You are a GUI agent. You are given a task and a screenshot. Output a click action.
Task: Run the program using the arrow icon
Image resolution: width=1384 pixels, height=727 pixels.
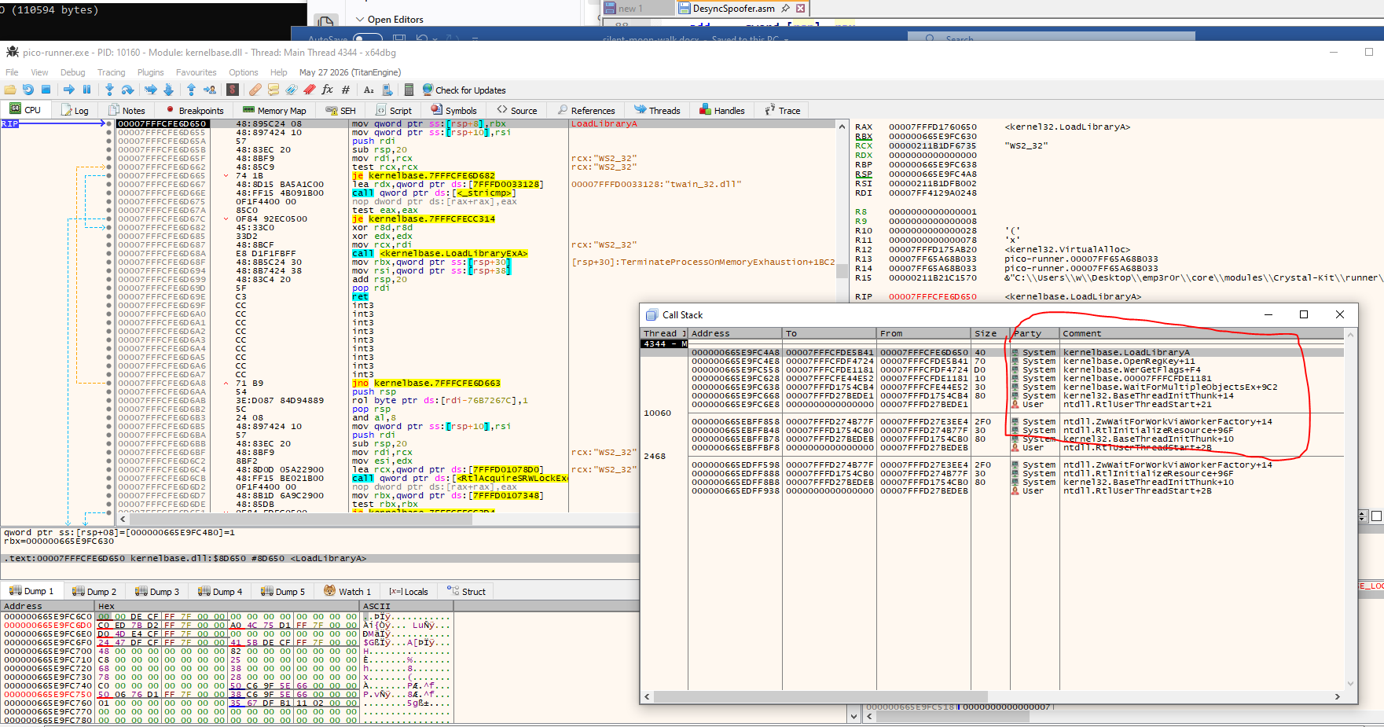pyautogui.click(x=68, y=90)
